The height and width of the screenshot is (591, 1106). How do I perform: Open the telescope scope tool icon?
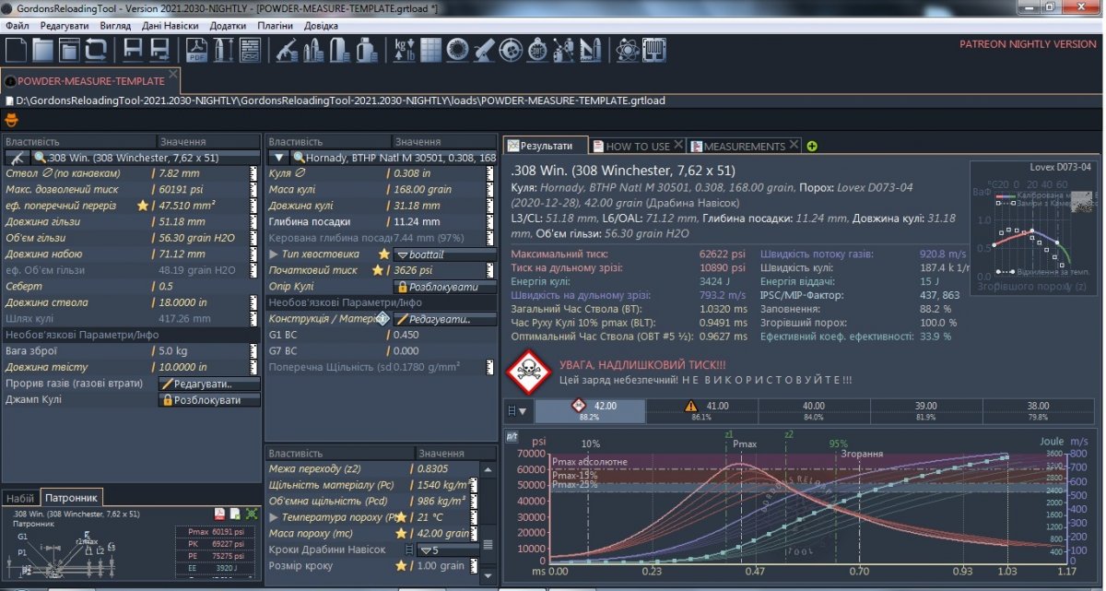pos(483,49)
